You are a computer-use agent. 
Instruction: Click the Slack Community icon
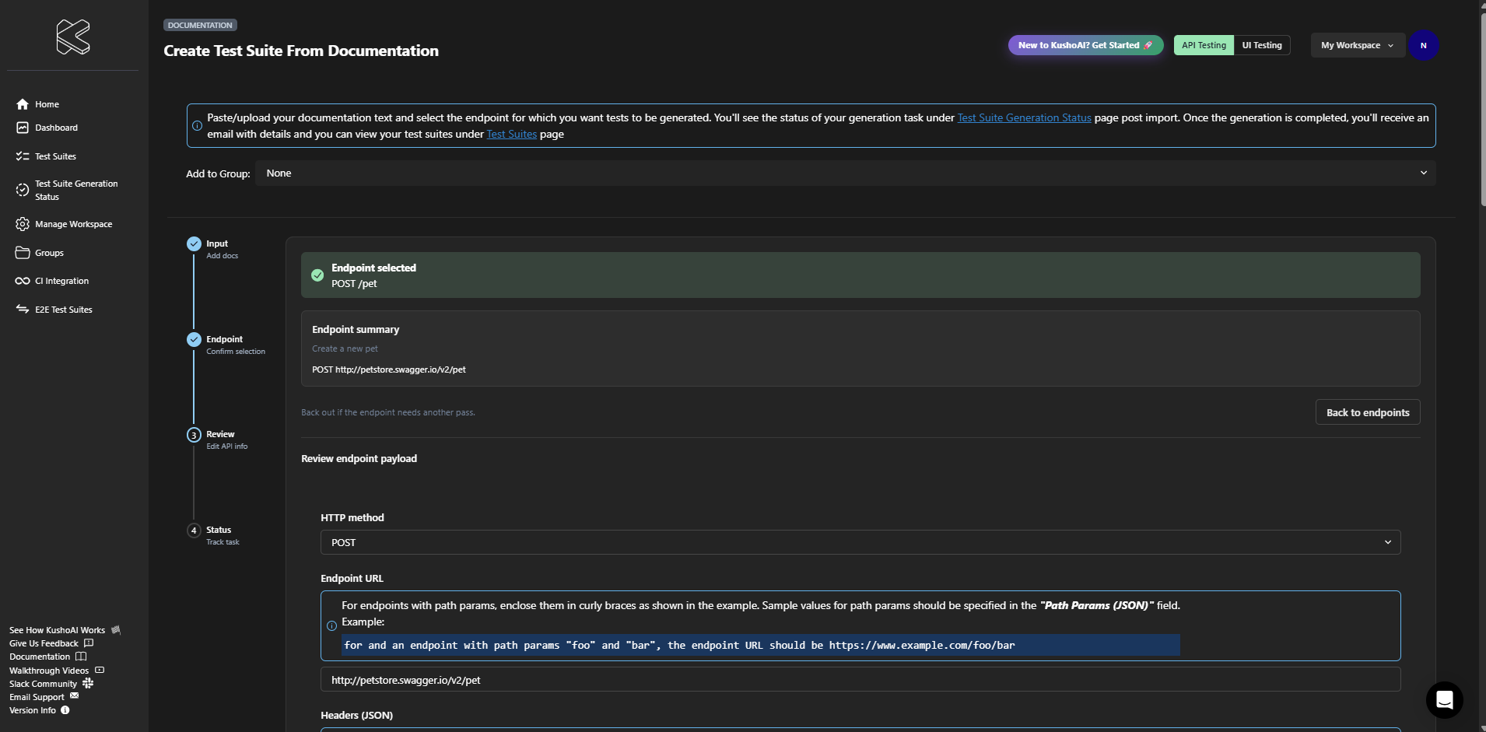tap(88, 683)
